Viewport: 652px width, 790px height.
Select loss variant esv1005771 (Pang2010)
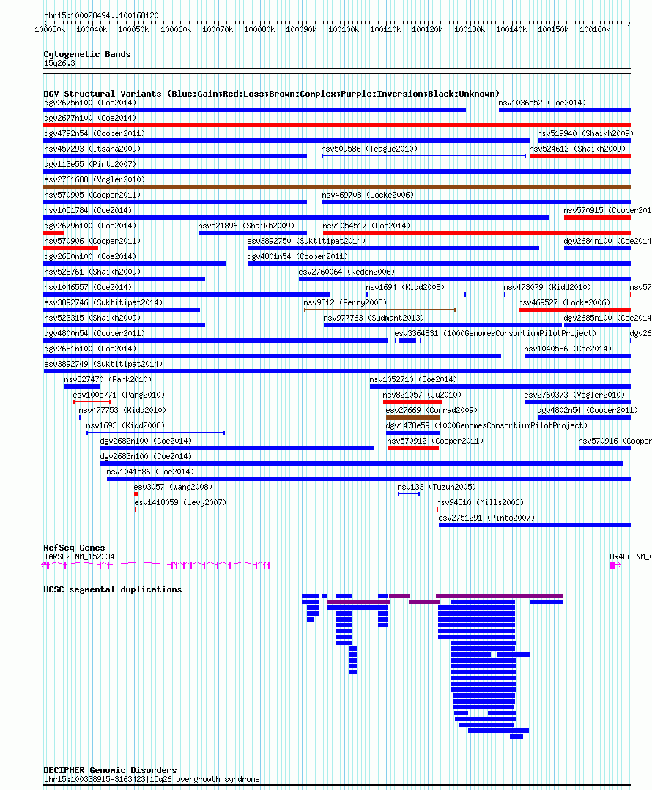[x=119, y=395]
